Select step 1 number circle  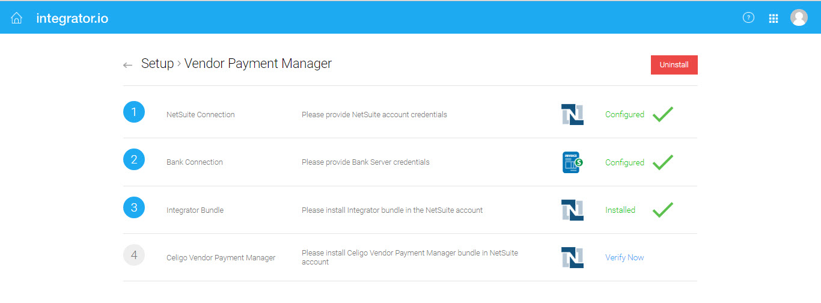[134, 112]
